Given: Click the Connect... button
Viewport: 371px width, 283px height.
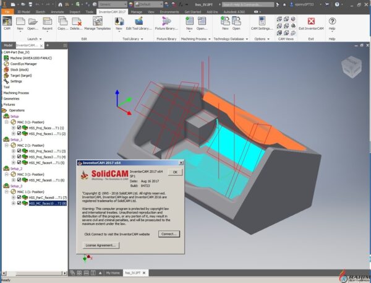Looking at the screenshot, I should point(169,234).
